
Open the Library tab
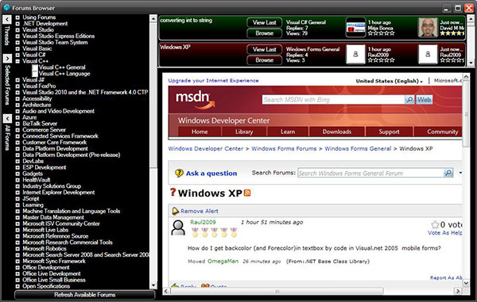pyautogui.click(x=244, y=132)
